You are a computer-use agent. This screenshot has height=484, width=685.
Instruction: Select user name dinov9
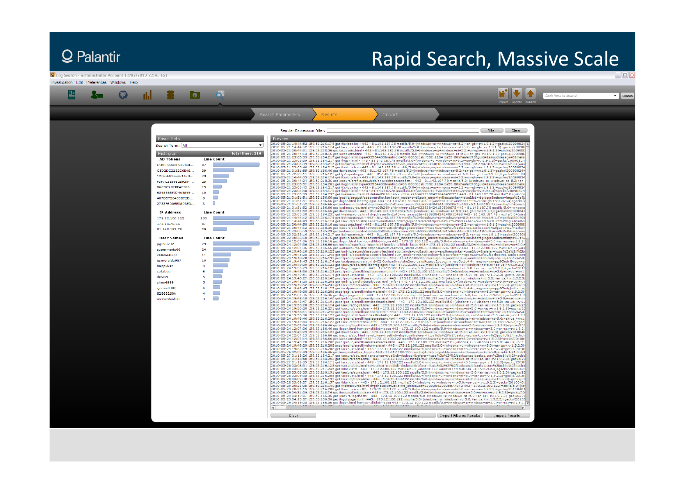click(163, 277)
